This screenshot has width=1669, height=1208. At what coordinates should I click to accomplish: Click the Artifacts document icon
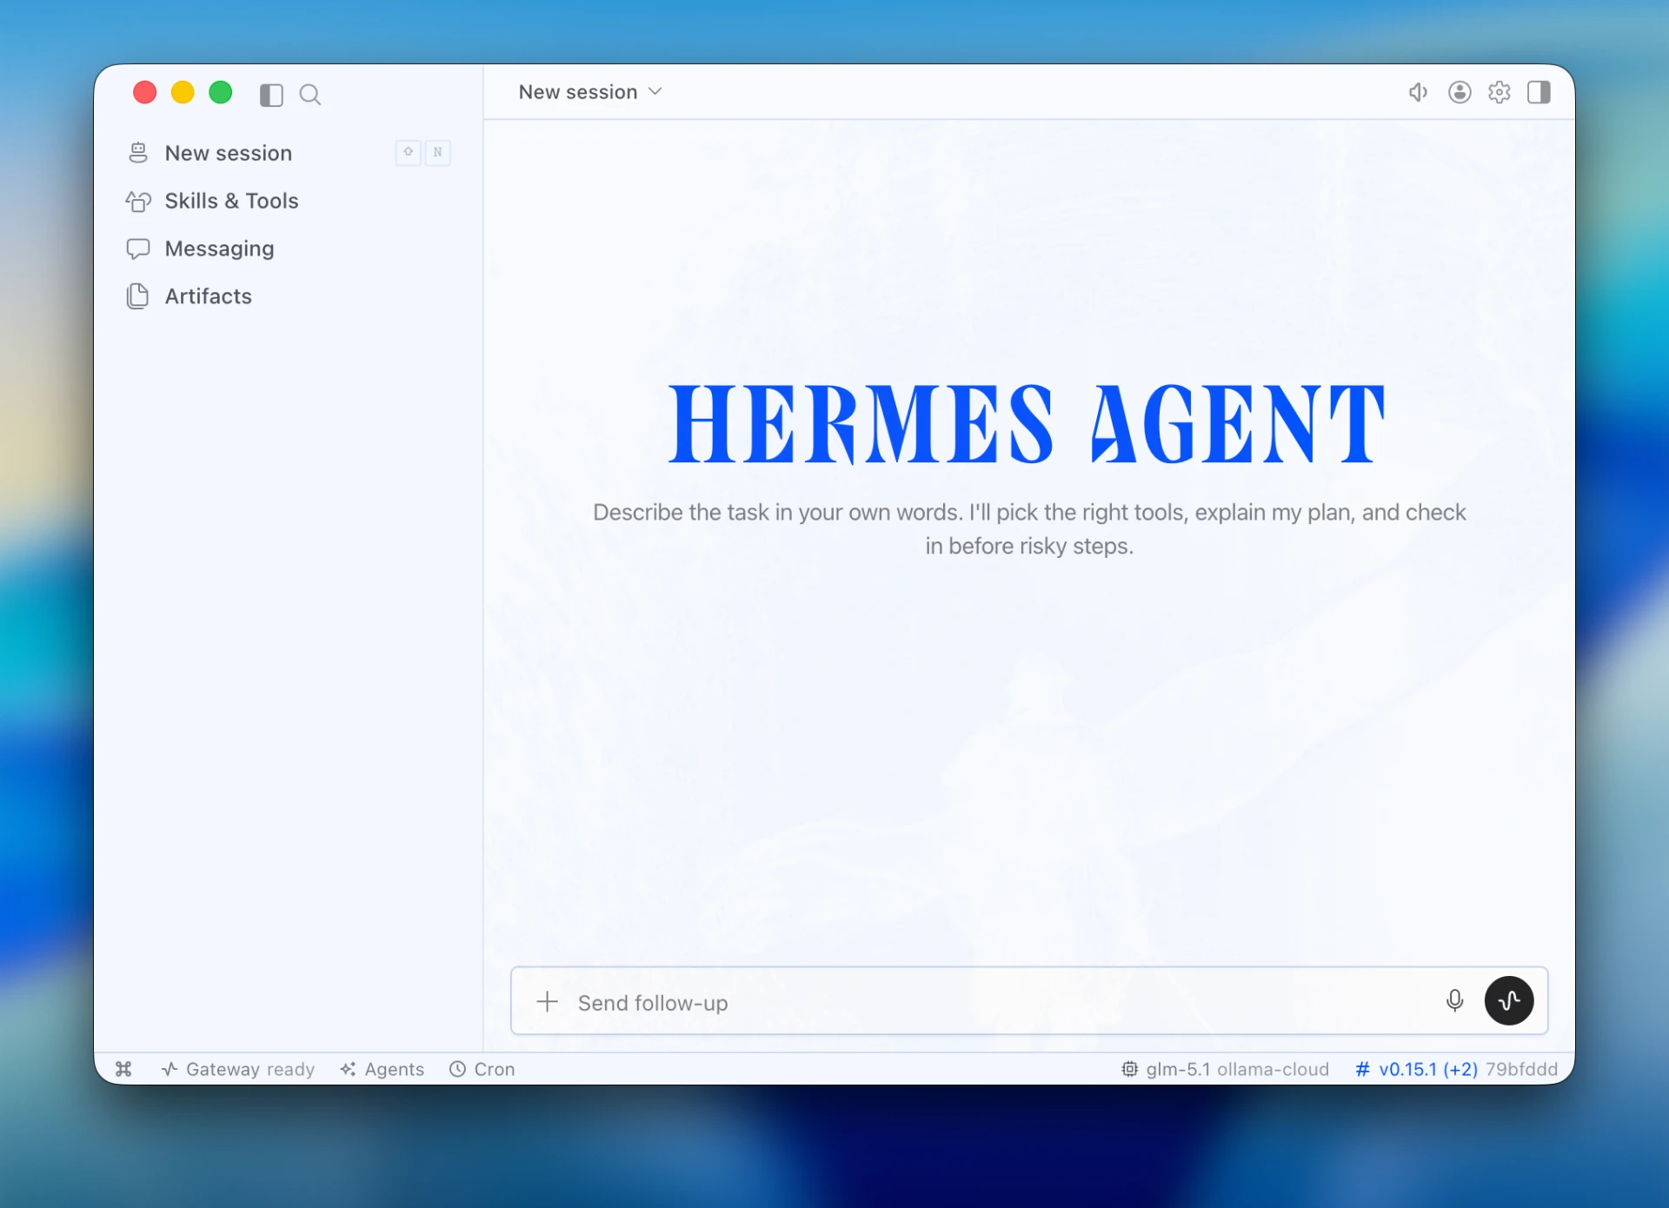pyautogui.click(x=138, y=296)
